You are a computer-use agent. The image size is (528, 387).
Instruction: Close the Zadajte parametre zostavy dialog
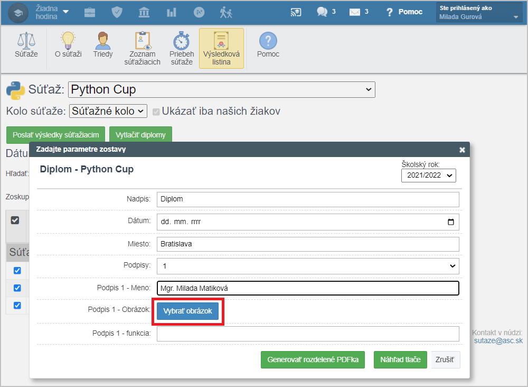coord(462,150)
